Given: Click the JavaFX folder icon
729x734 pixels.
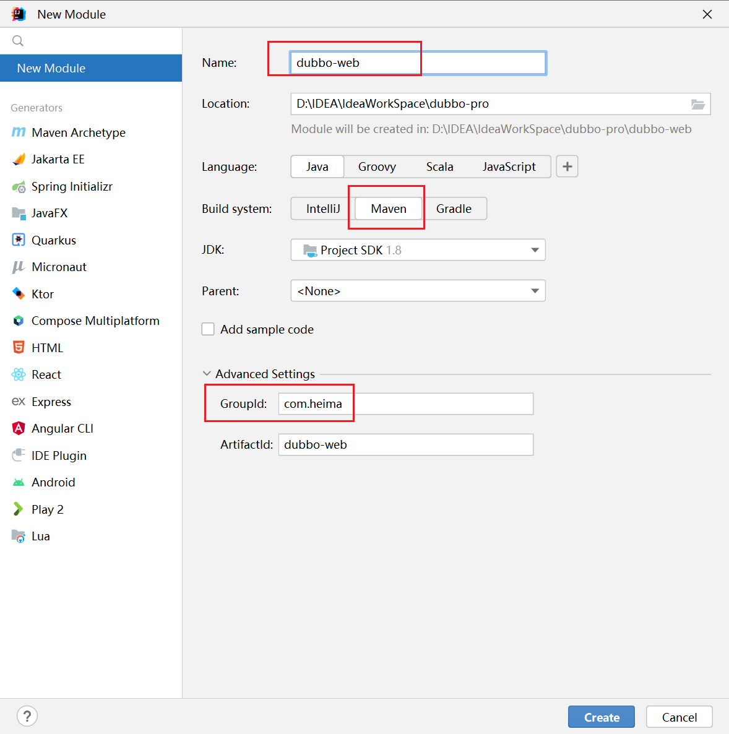Looking at the screenshot, I should point(19,214).
